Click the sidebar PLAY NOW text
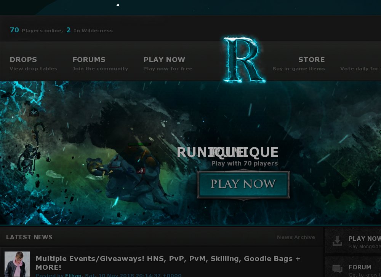 pos(364,239)
